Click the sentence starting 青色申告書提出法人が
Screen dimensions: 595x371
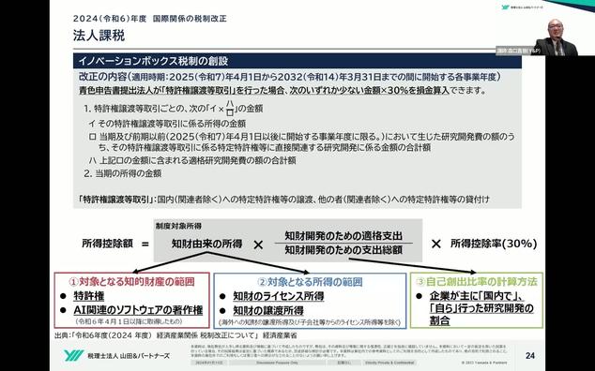(282, 91)
